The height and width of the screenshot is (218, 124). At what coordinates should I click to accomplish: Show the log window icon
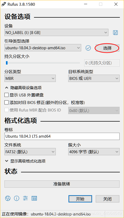(x=34, y=198)
